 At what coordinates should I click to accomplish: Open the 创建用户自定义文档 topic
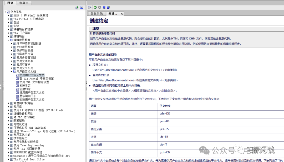(x=32, y=100)
